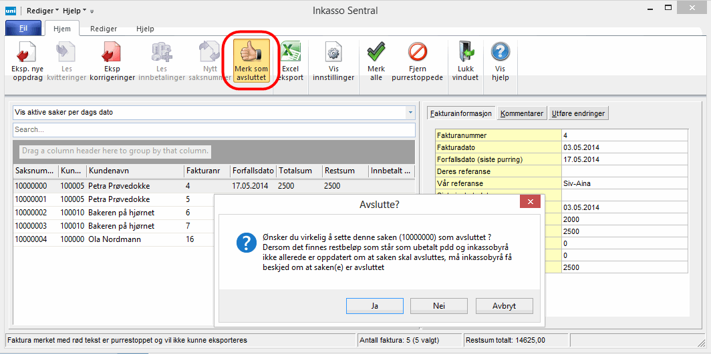The height and width of the screenshot is (354, 711).
Task: Click the Avbryt button
Action: click(503, 305)
